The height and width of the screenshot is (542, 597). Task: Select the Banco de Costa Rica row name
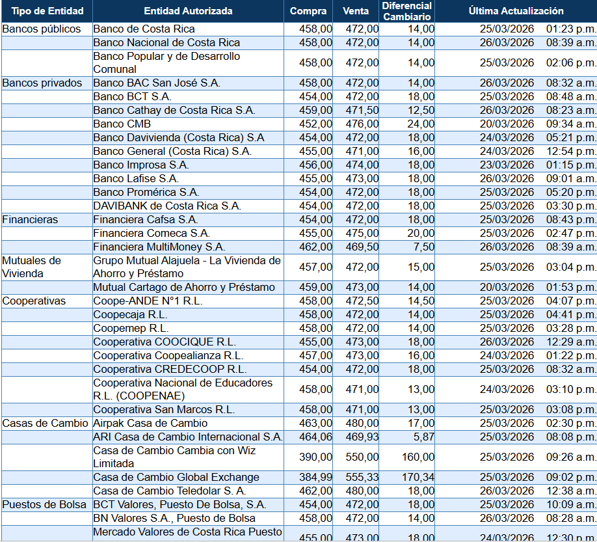click(x=144, y=29)
